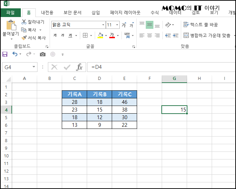
Task: Click the Decrease Indent icon
Action: click(168, 35)
